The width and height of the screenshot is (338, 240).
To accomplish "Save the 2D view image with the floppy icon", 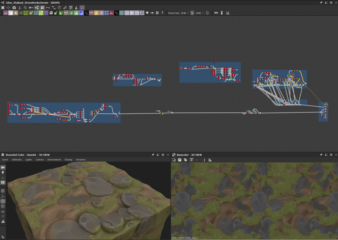I will click(x=180, y=160).
